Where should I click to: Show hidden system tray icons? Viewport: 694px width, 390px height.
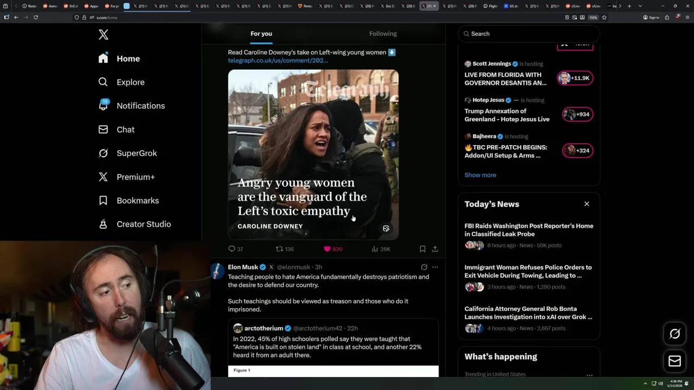click(x=645, y=383)
